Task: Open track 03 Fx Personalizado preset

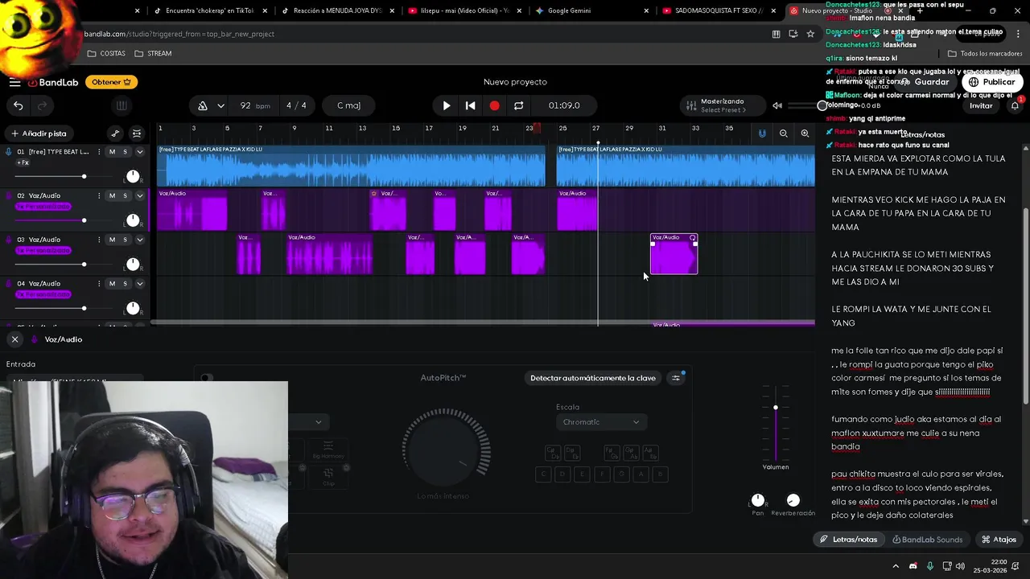Action: click(x=43, y=251)
